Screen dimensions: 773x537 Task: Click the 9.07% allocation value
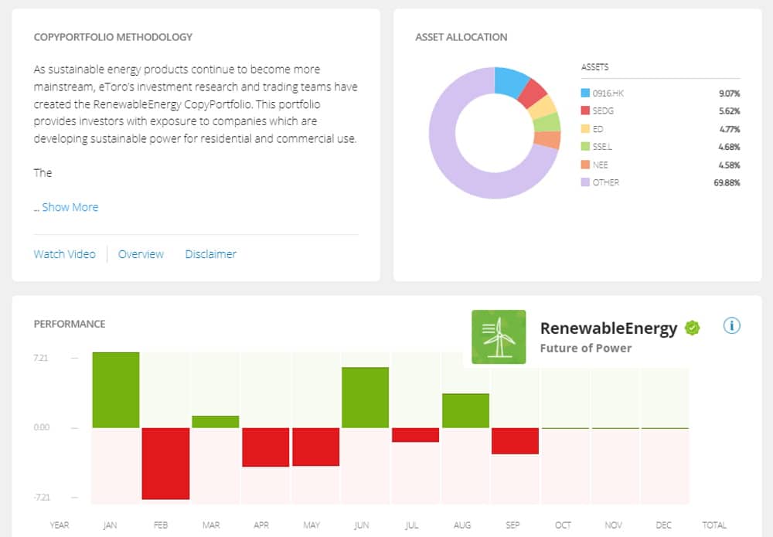click(x=729, y=93)
